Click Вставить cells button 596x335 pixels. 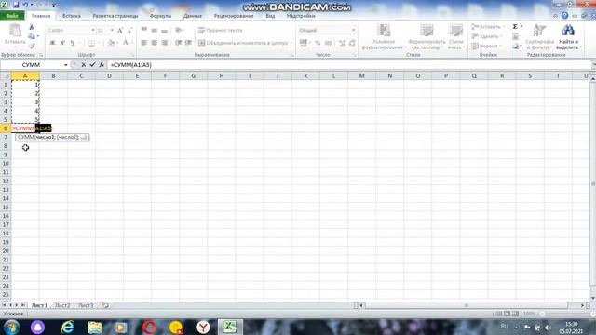pos(487,27)
